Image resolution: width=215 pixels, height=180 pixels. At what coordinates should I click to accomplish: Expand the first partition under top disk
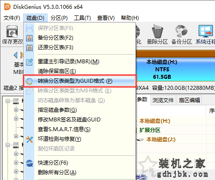16,110
